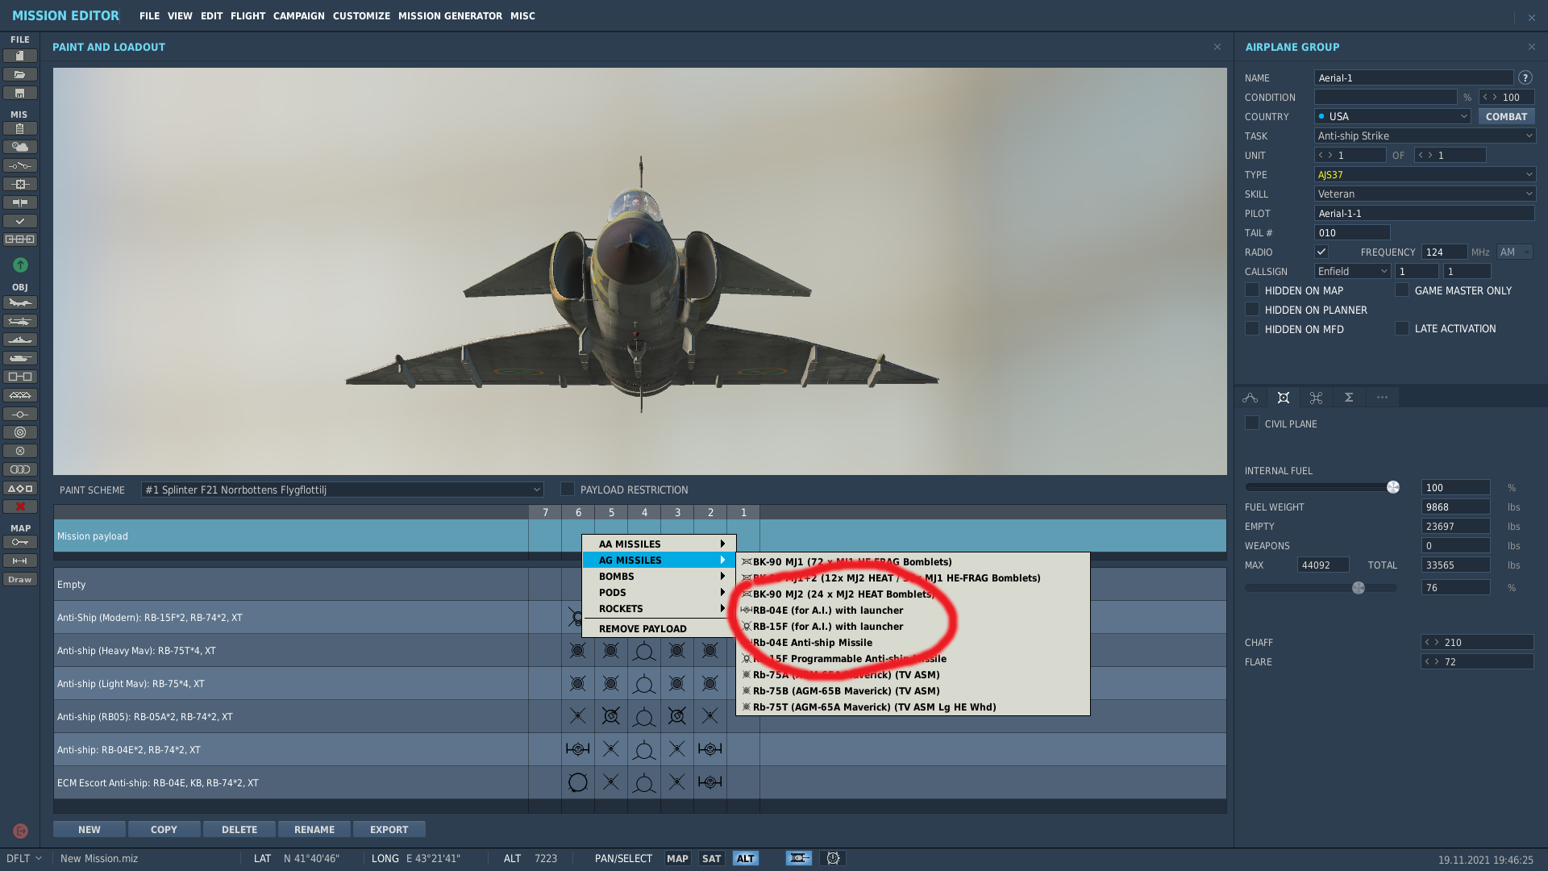
Task: Open the PODS submenu
Action: (x=660, y=592)
